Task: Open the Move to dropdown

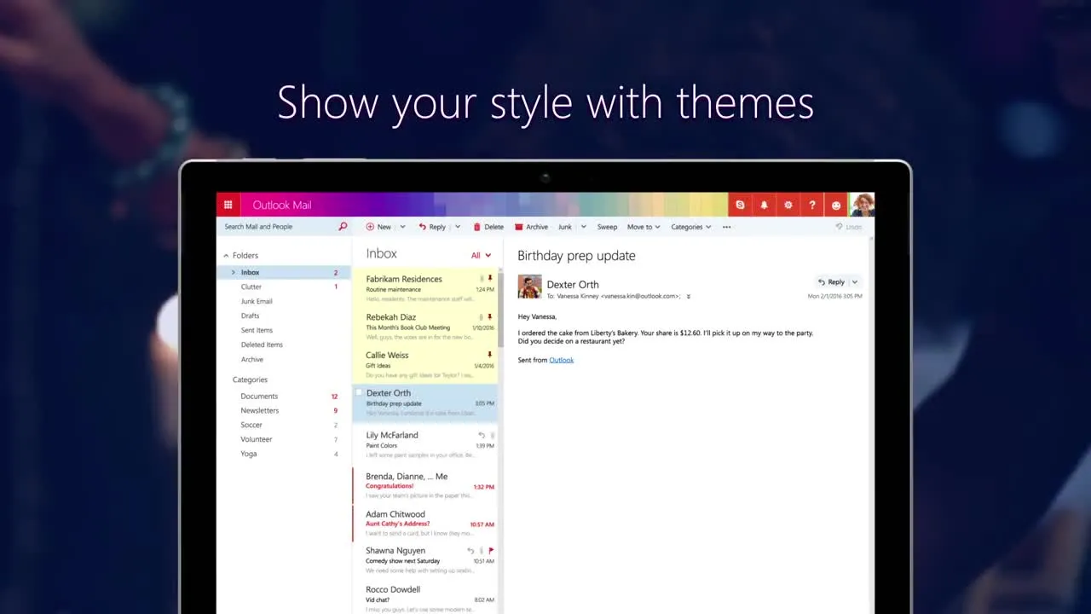Action: [x=644, y=227]
